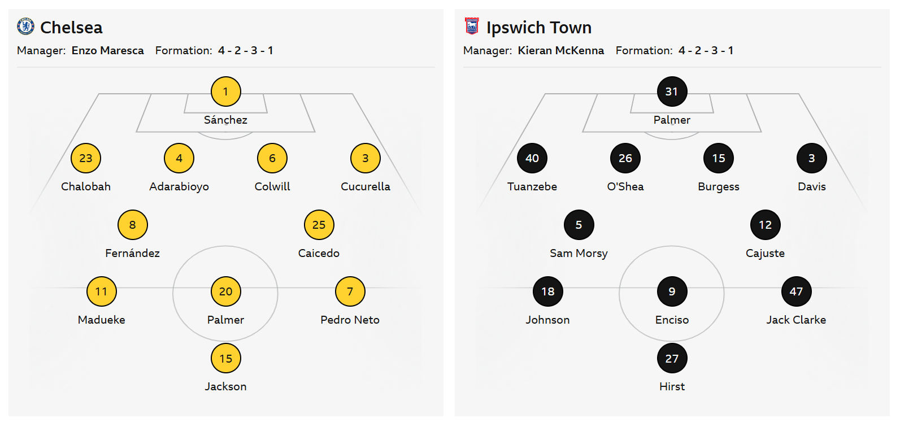900x427 pixels.
Task: Click the Cucurella player name
Action: [x=366, y=186]
